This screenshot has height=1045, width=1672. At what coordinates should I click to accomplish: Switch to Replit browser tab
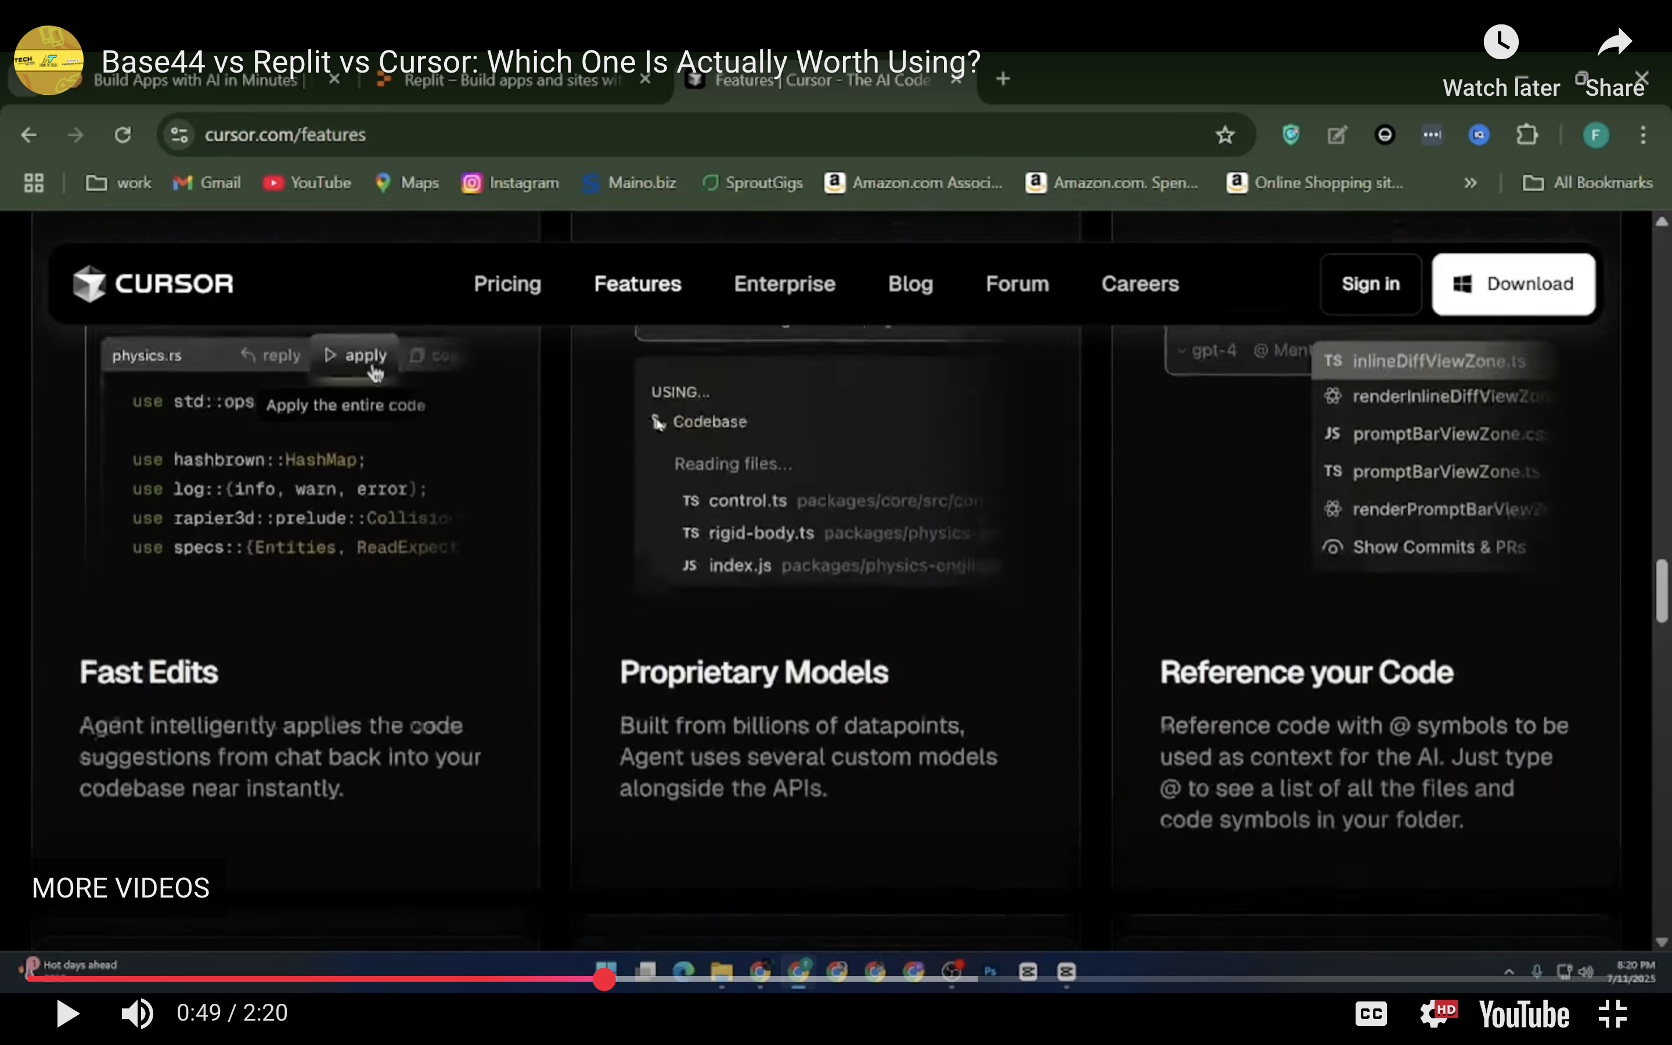point(511,80)
